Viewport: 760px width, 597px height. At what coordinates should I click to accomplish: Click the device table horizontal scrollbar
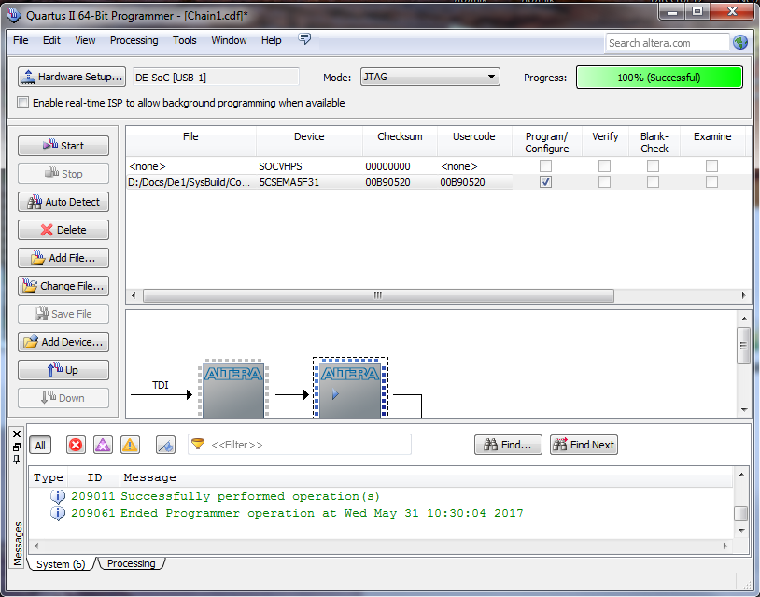(x=378, y=295)
